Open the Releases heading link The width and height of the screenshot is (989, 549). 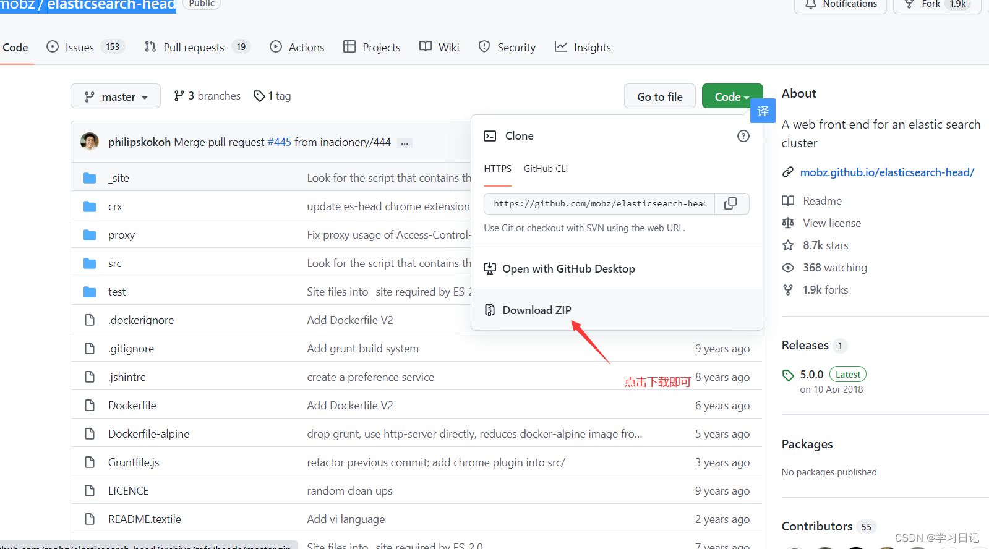(805, 345)
